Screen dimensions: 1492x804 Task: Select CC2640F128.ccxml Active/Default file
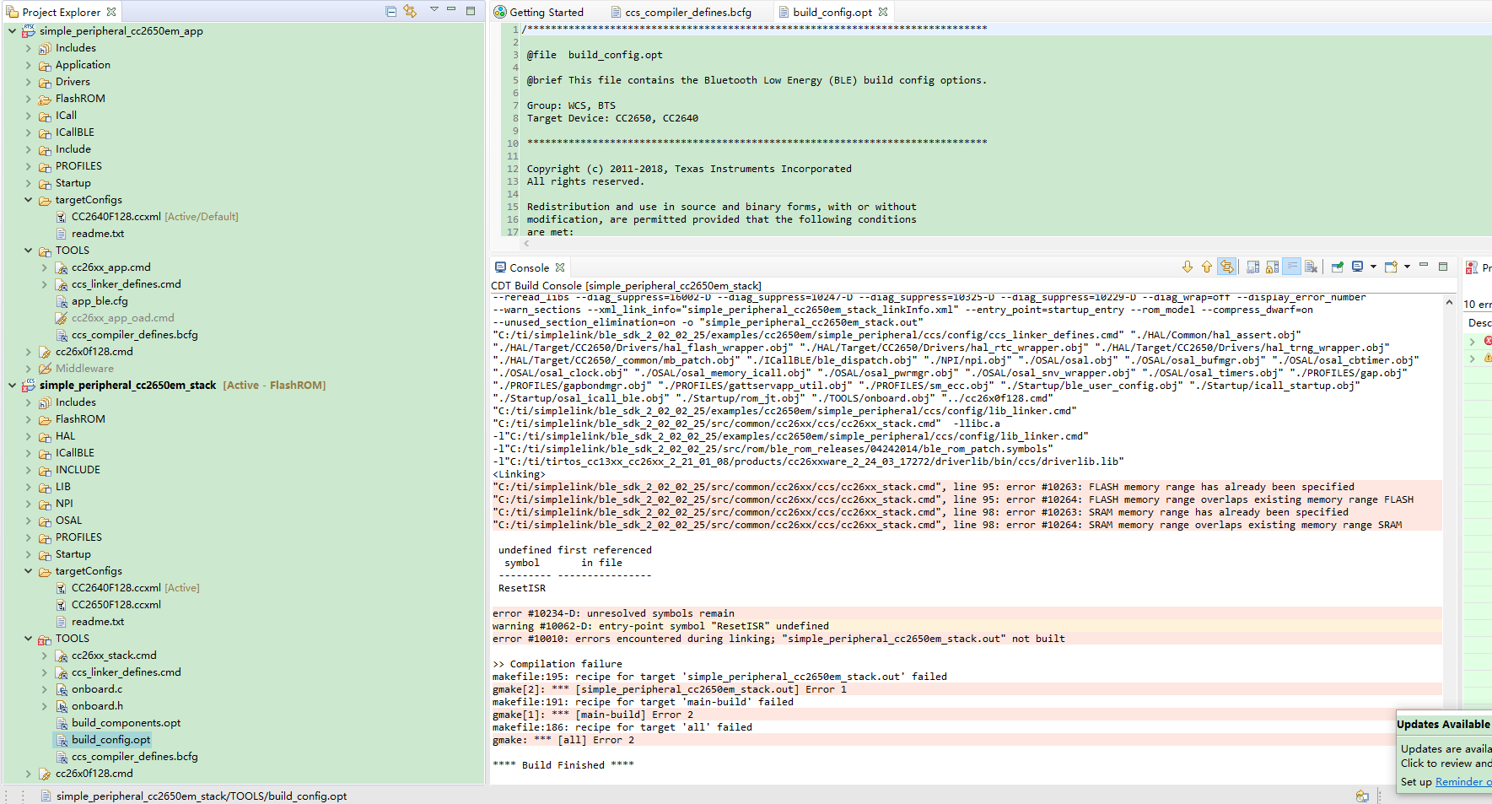click(x=147, y=217)
